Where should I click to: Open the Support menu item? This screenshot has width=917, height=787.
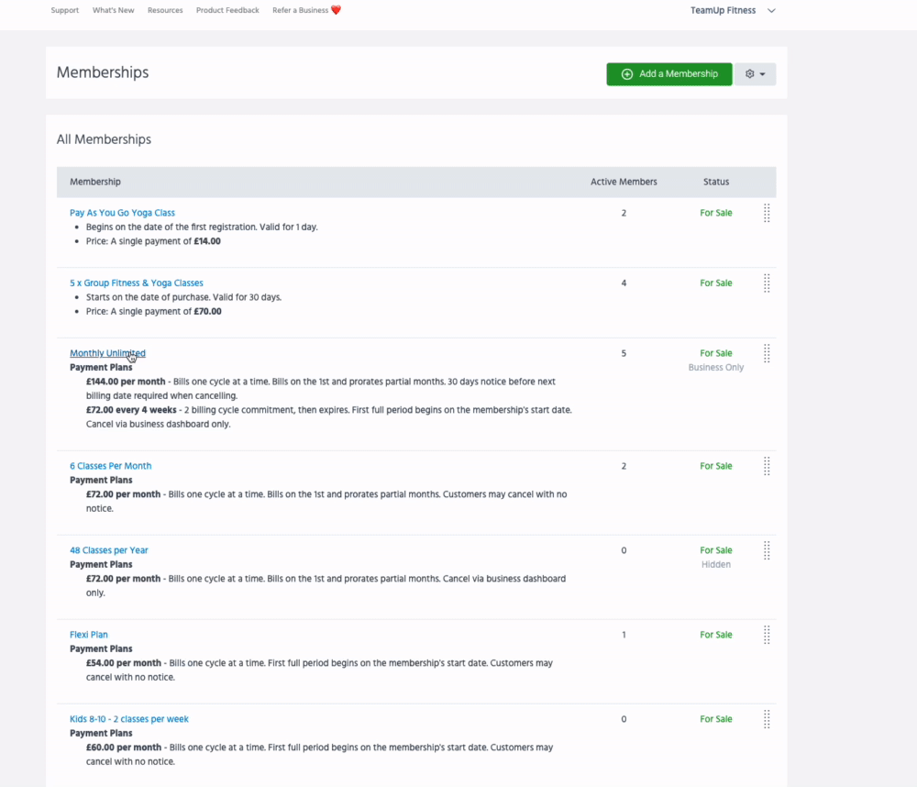coord(64,10)
